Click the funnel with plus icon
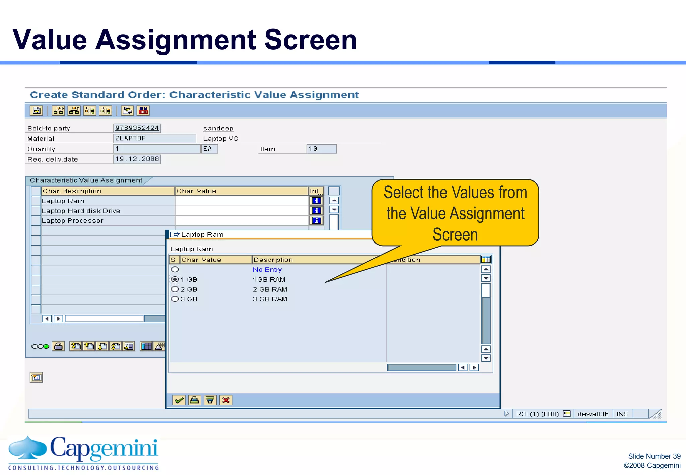The image size is (686, 475). click(36, 378)
